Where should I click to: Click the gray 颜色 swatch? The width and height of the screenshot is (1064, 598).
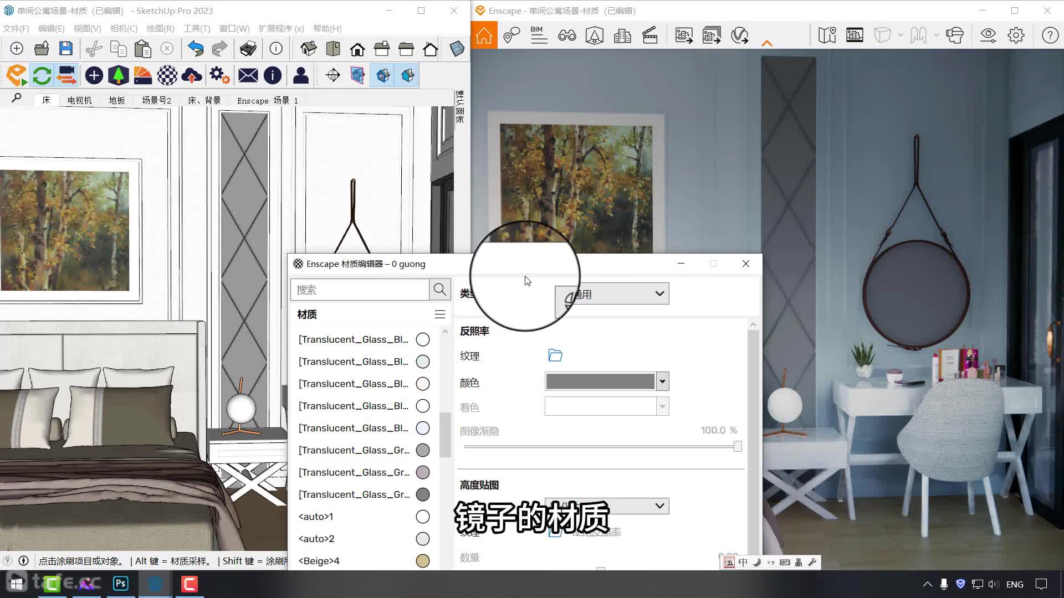tap(600, 382)
